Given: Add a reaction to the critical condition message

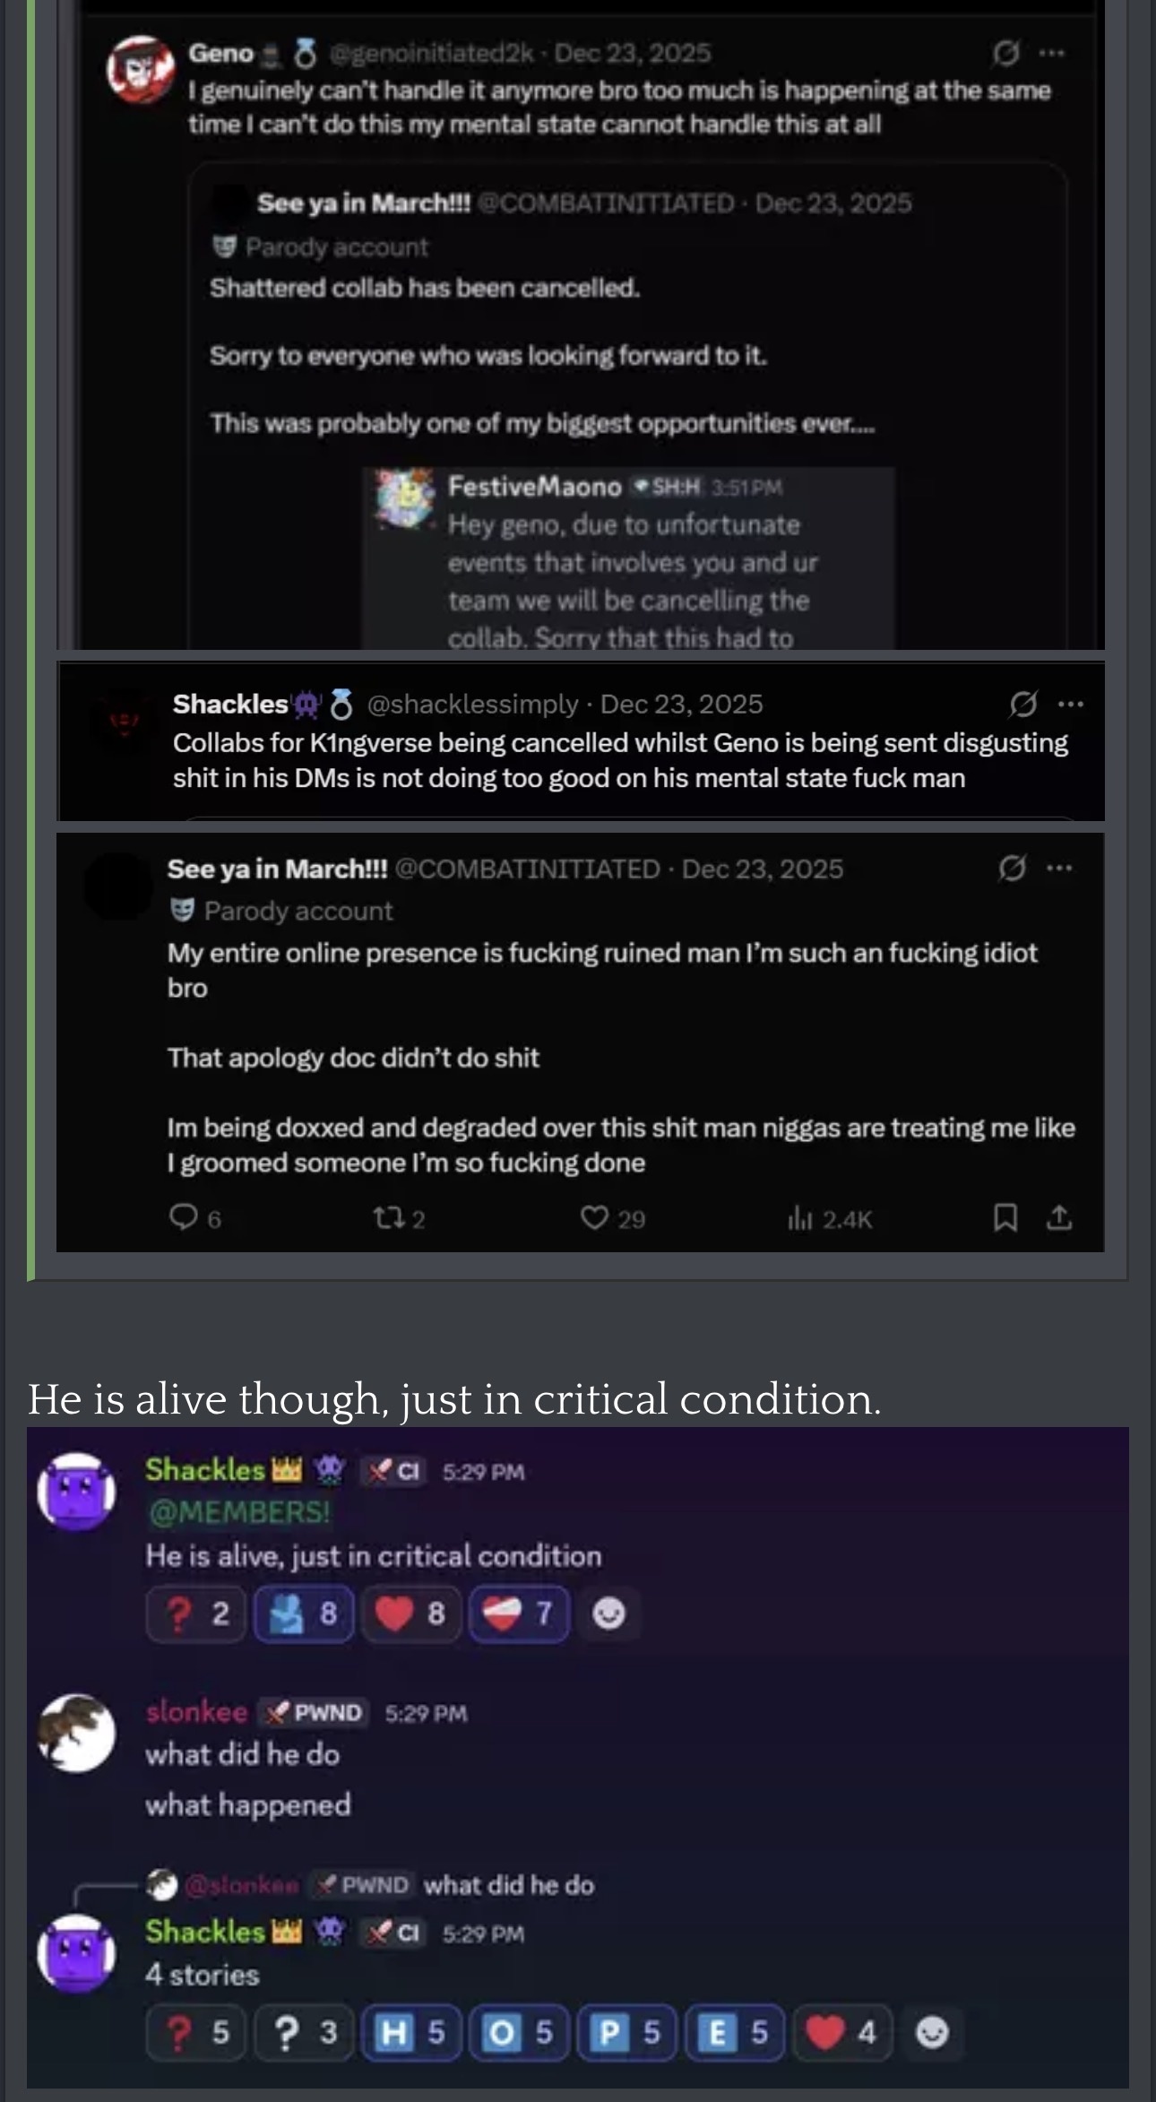Looking at the screenshot, I should [x=609, y=1613].
